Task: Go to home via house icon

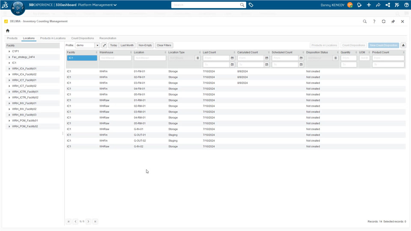Action: click(8, 31)
